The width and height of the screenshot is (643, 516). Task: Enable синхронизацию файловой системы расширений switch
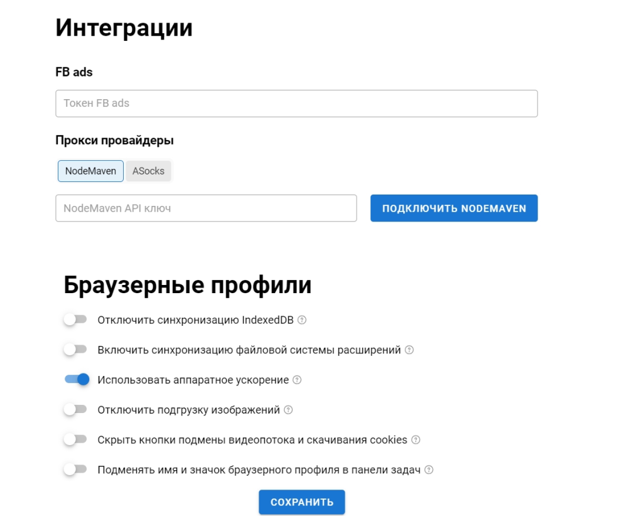(75, 350)
